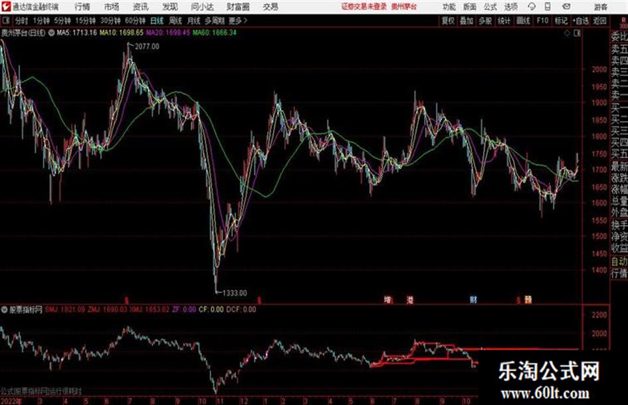This screenshot has width=628, height=405.
Task: Click the MA5: 1713.16 indicator value
Action: [x=76, y=33]
